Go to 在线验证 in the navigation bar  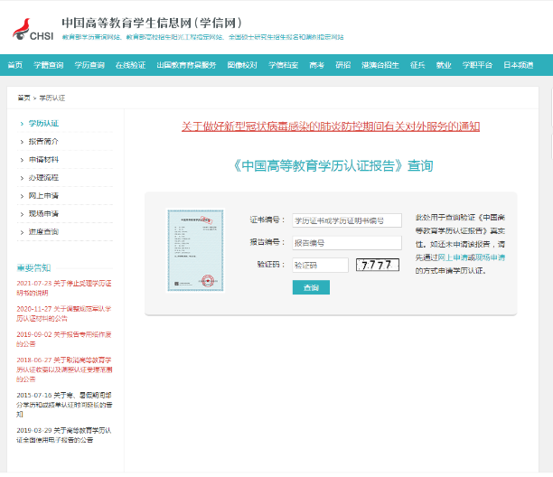[130, 65]
